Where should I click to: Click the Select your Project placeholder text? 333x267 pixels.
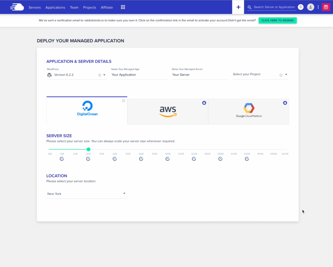[x=246, y=74]
